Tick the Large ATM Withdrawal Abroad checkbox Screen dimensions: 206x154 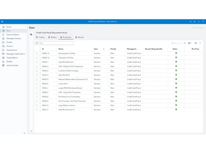click(37, 88)
